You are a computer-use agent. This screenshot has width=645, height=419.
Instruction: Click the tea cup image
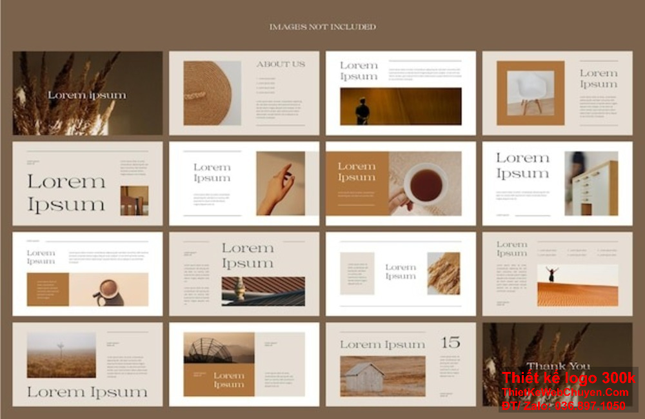(x=425, y=184)
